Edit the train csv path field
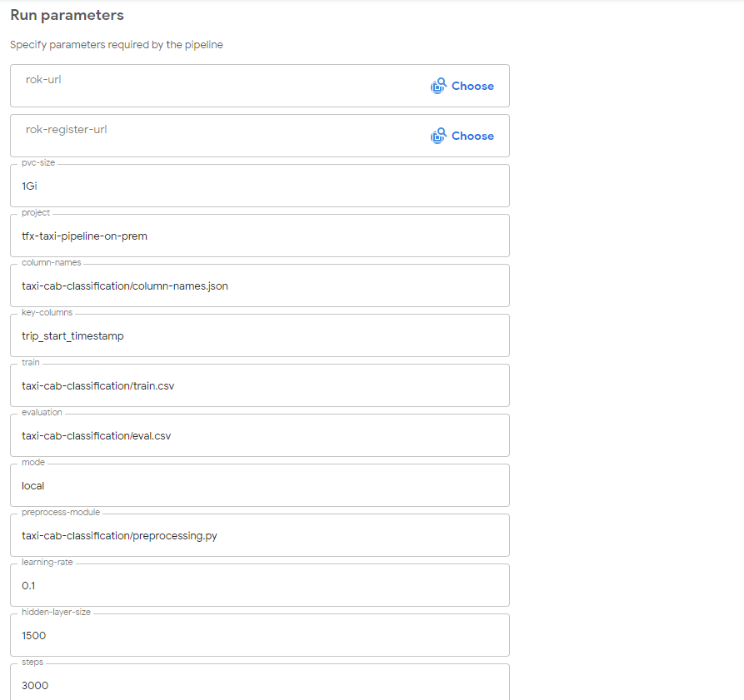Image resolution: width=744 pixels, height=700 pixels. [260, 385]
